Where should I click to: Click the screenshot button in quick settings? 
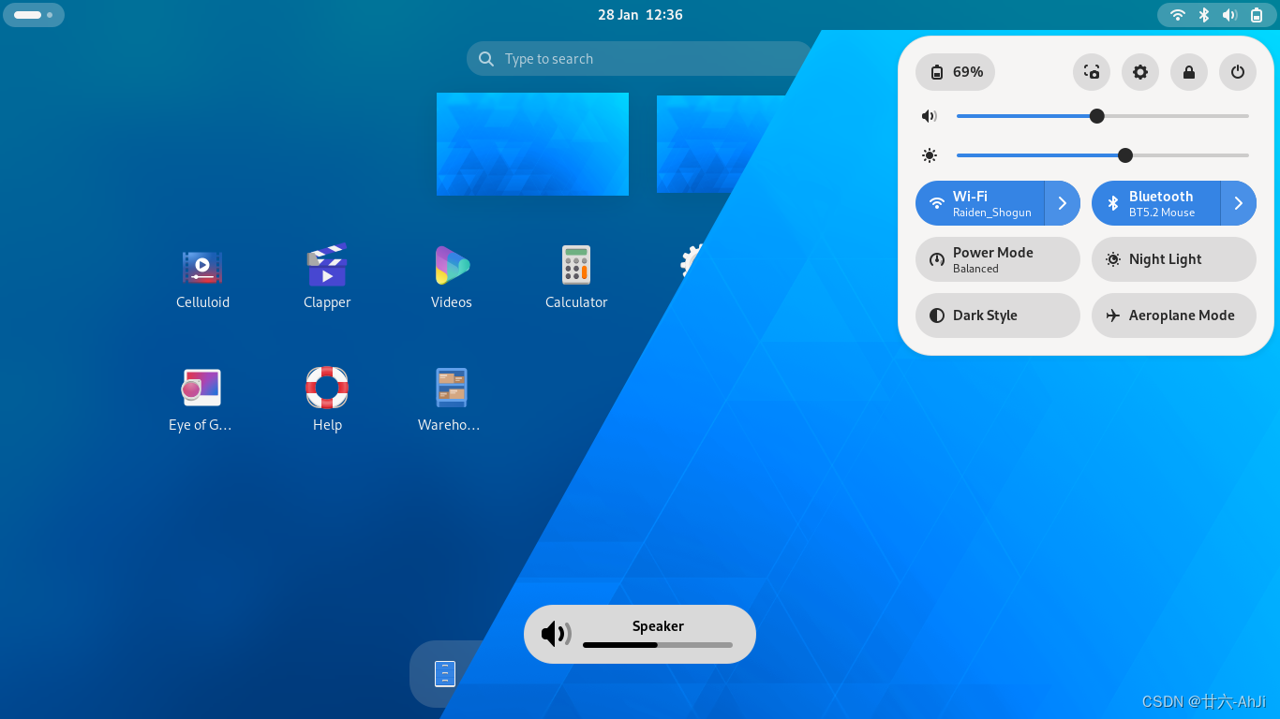tap(1092, 72)
